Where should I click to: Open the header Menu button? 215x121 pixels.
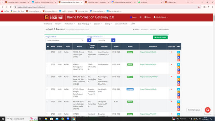pyautogui.click(x=147, y=17)
